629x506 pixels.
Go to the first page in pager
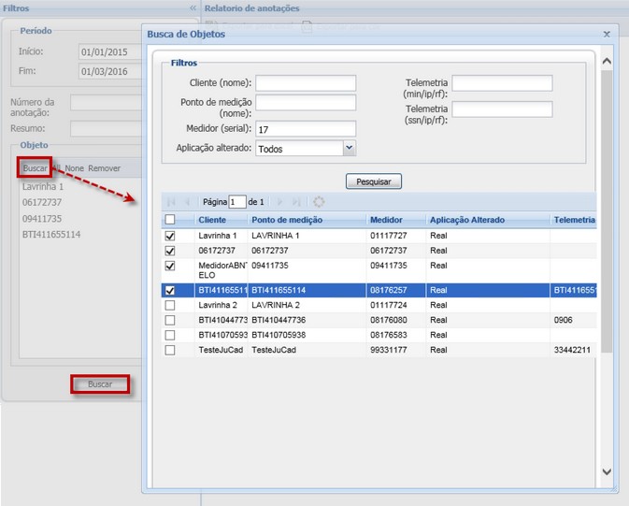coord(171,201)
